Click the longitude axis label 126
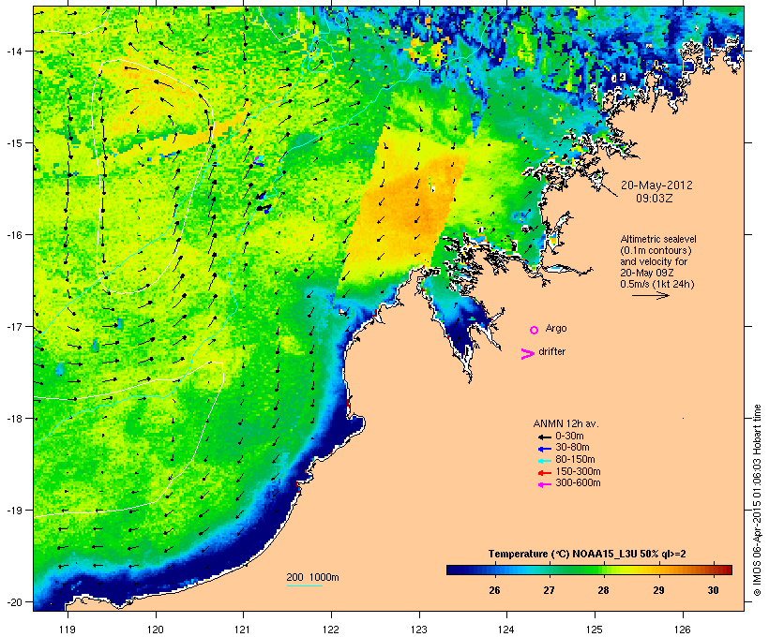Viewport: 769px width, 637px height. [683, 630]
